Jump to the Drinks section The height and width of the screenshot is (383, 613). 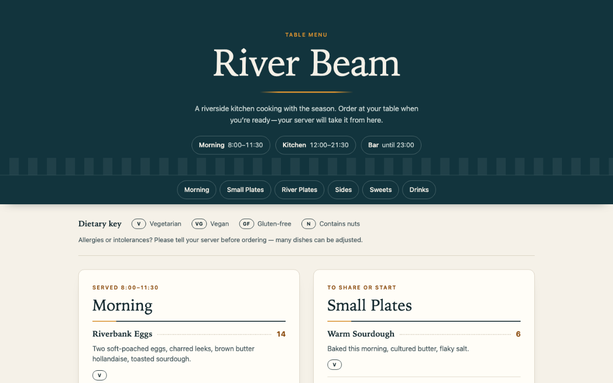coord(419,189)
